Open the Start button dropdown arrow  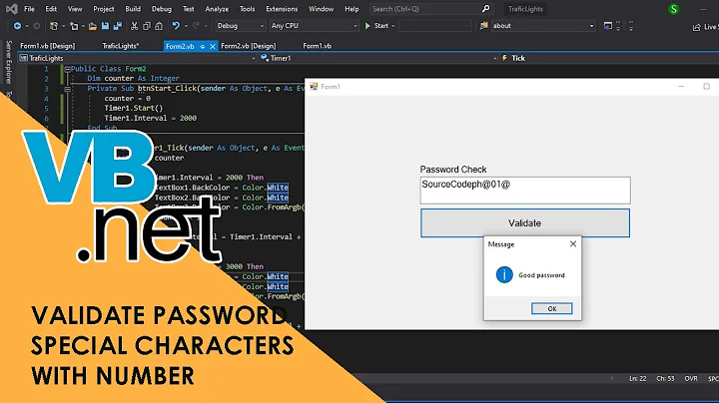pyautogui.click(x=393, y=26)
